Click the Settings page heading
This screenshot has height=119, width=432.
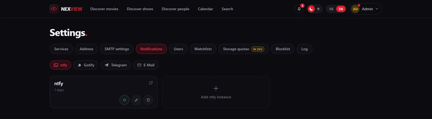(x=68, y=33)
